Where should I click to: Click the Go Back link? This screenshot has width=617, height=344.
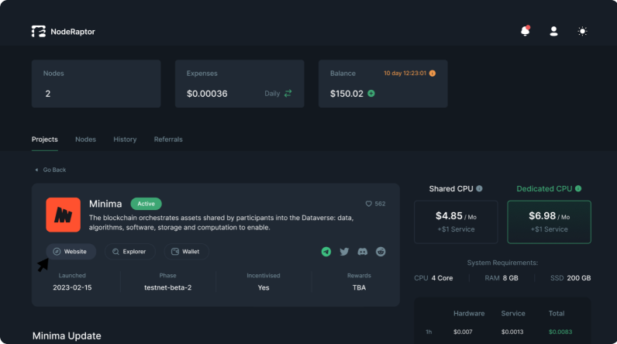[50, 170]
